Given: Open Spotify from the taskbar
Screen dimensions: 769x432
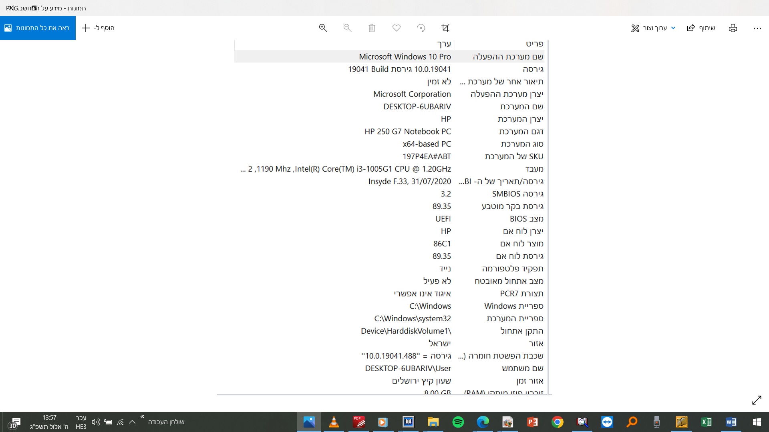Looking at the screenshot, I should click(x=458, y=422).
